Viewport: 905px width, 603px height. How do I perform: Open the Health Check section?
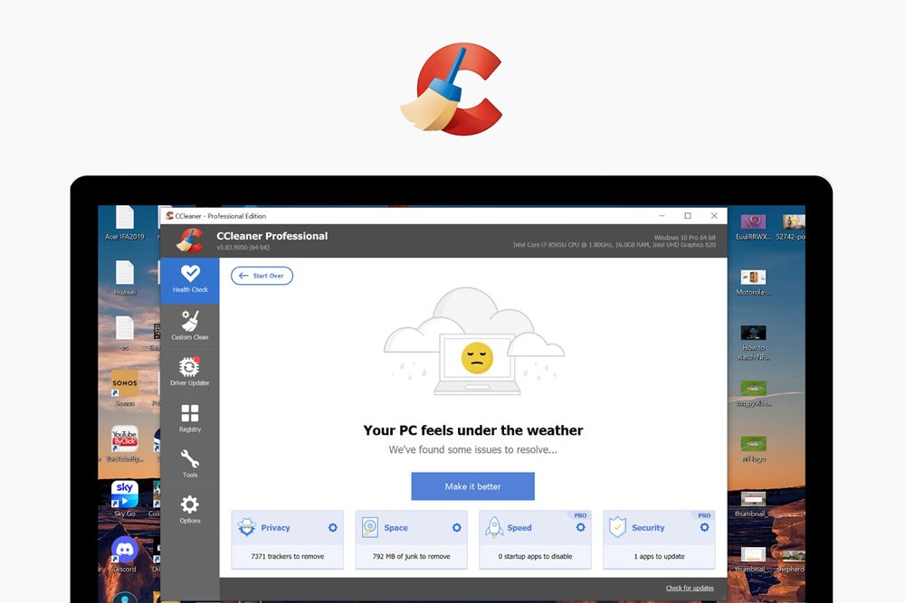pos(189,279)
